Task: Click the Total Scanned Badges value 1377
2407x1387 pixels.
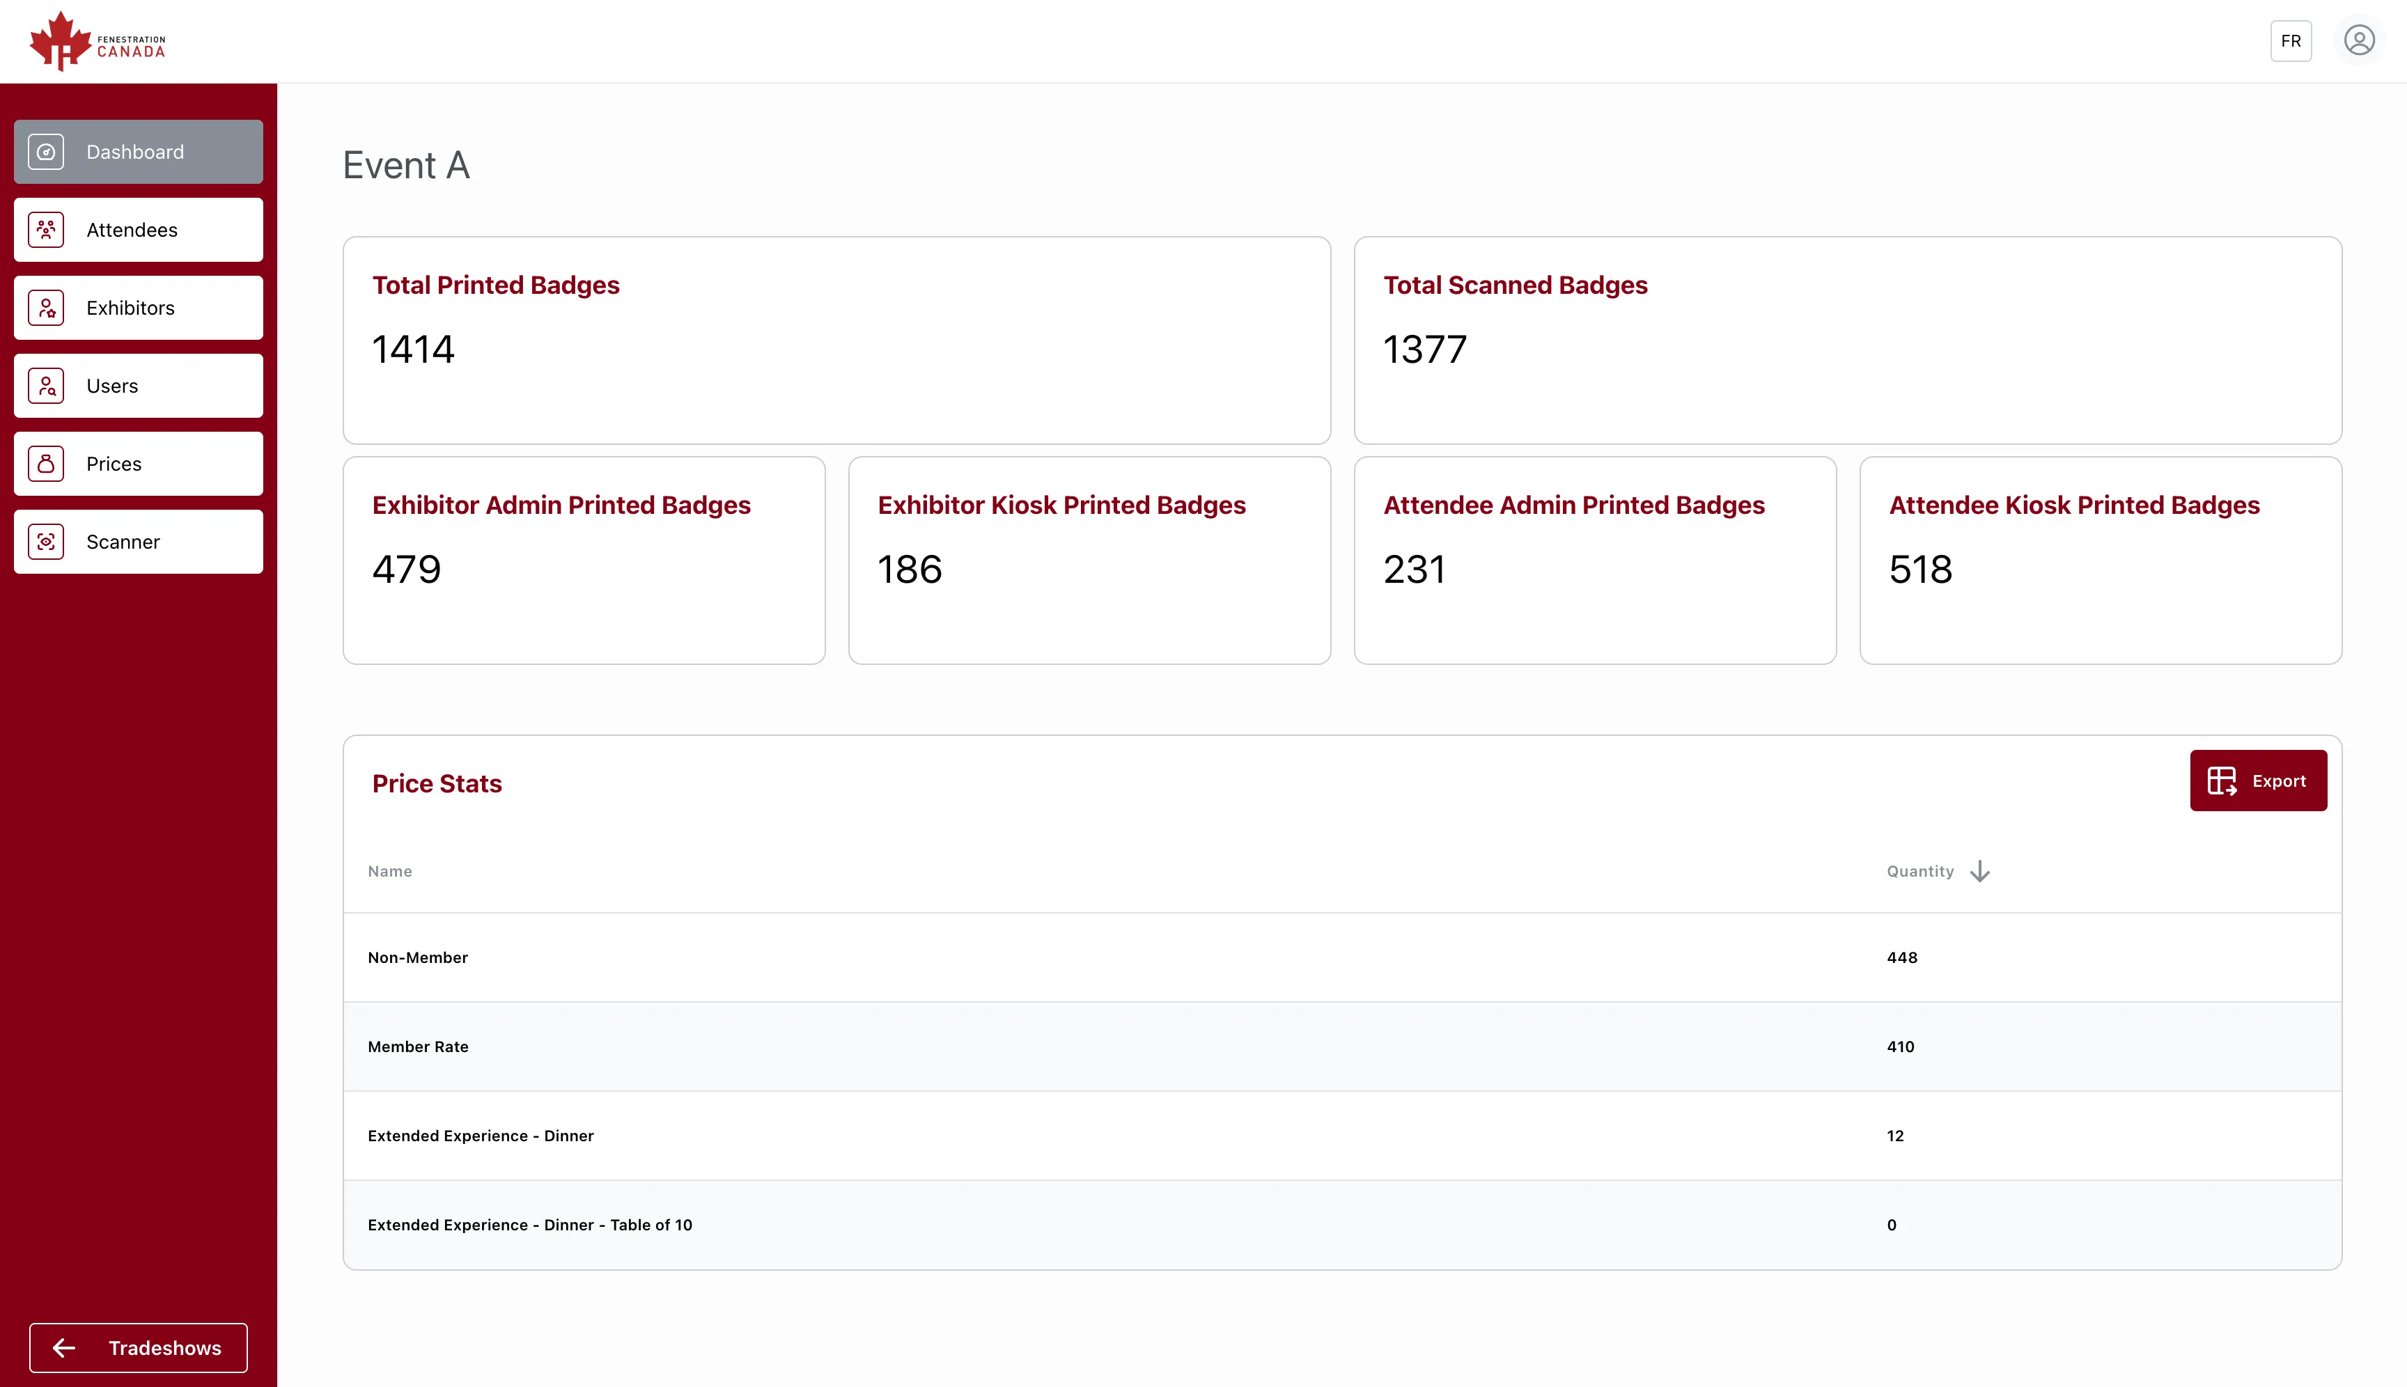Action: coord(1424,350)
